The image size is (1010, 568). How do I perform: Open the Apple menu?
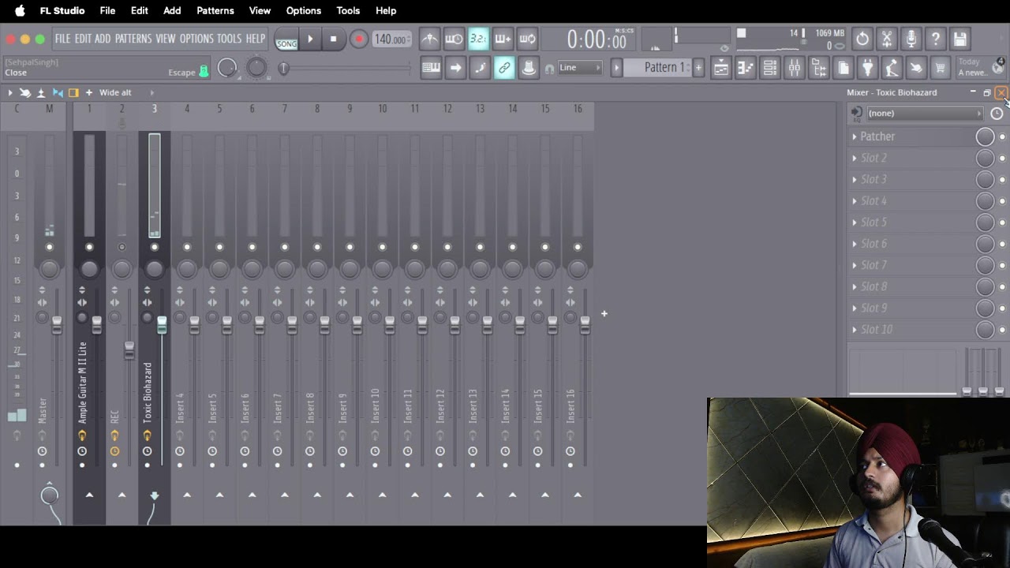[x=20, y=10]
